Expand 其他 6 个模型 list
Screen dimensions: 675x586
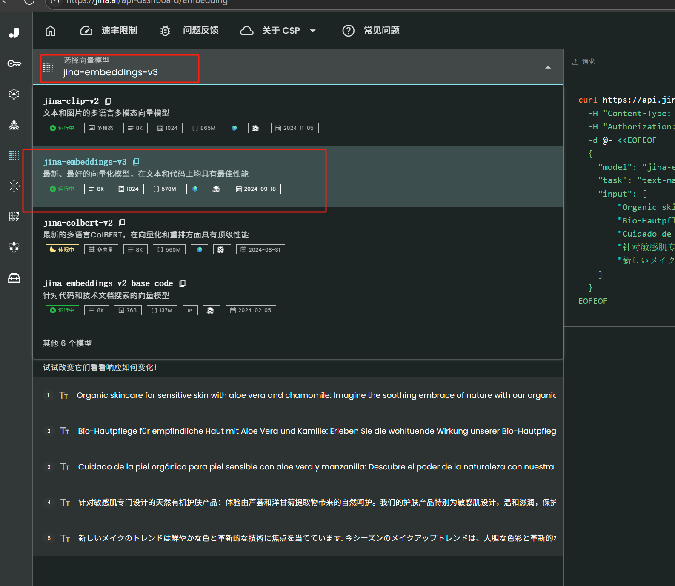click(x=67, y=343)
